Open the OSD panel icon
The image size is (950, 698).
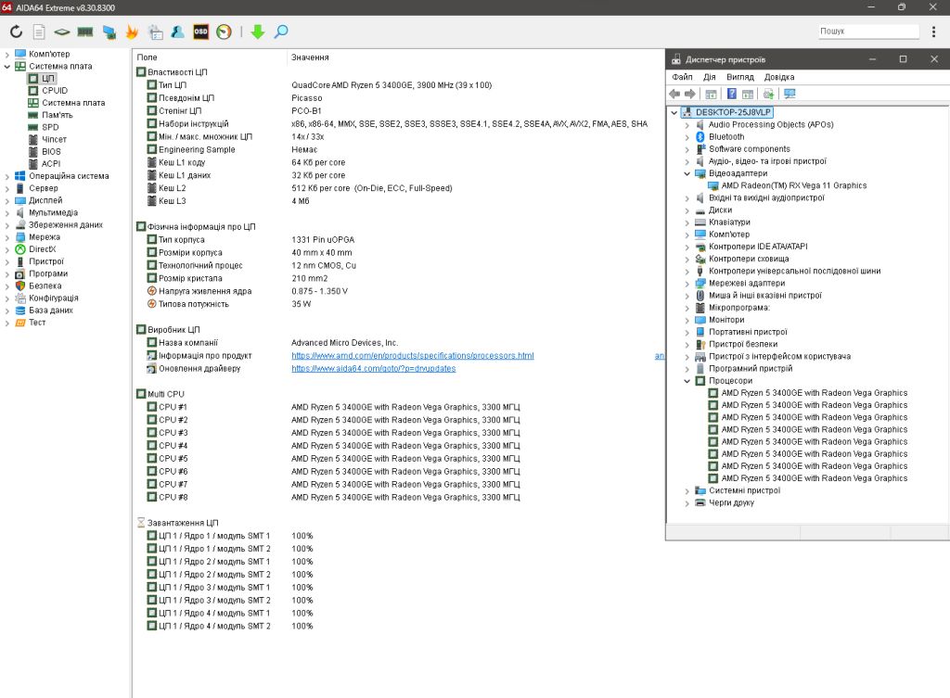[200, 32]
